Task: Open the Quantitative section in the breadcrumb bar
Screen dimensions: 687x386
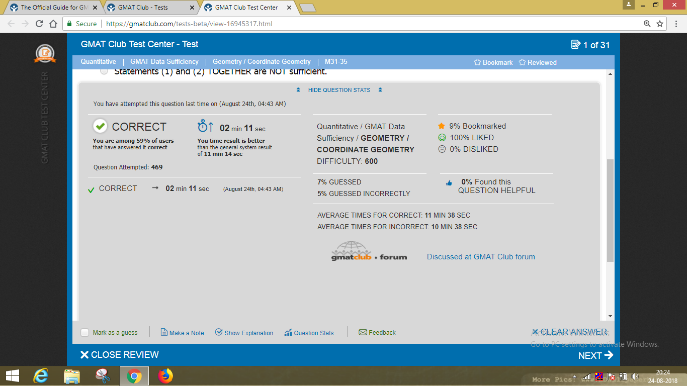Action: 98,61
